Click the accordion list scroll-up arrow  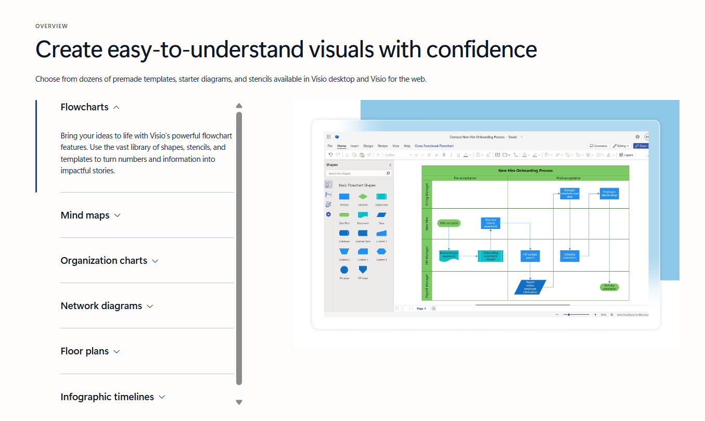[239, 106]
